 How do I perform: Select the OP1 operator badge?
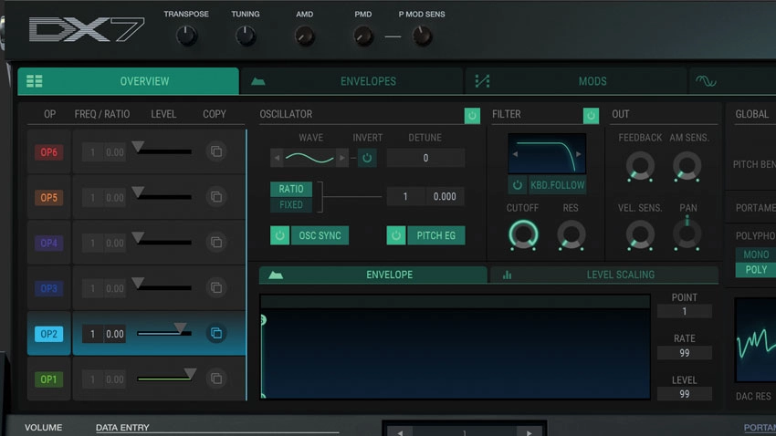point(48,379)
